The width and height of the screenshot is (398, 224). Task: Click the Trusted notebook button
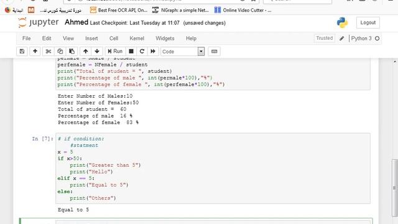pos(325,38)
